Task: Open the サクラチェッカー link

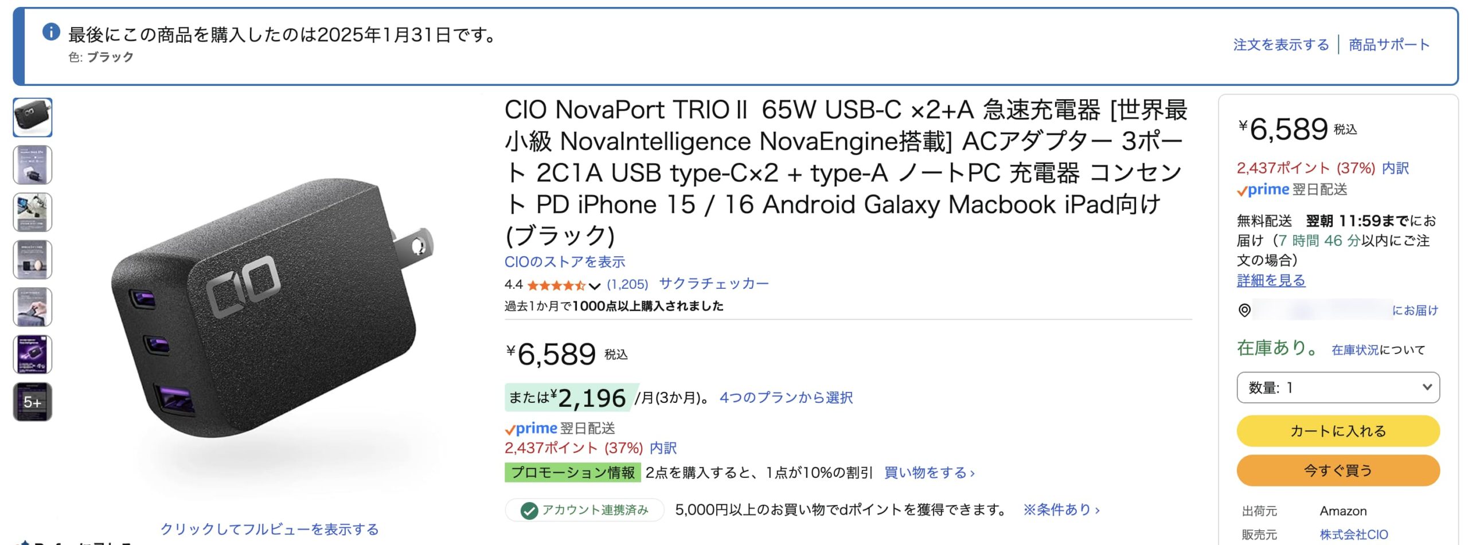Action: pyautogui.click(x=714, y=284)
